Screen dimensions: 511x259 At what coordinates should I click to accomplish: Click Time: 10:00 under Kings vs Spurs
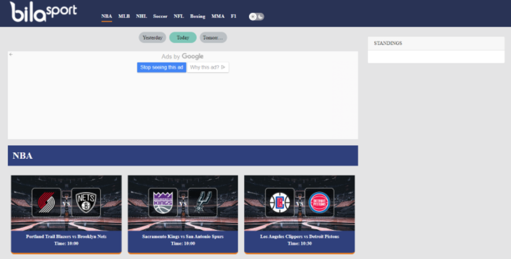183,243
